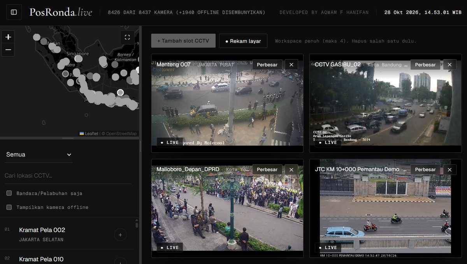Click the LIVE badge on CCTV GASIBU_02
The height and width of the screenshot is (264, 467).
click(328, 142)
